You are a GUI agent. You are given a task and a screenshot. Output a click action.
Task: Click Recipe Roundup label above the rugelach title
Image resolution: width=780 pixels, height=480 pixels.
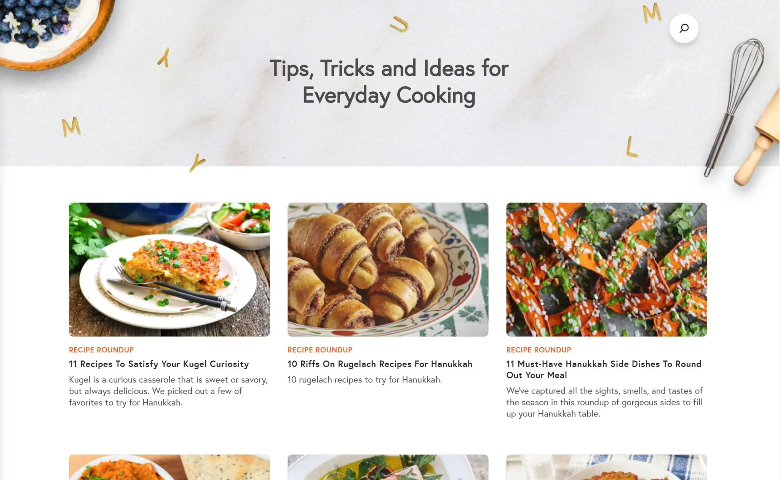pos(320,350)
